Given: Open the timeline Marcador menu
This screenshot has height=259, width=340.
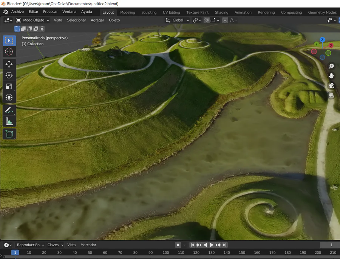Looking at the screenshot, I should [88, 245].
